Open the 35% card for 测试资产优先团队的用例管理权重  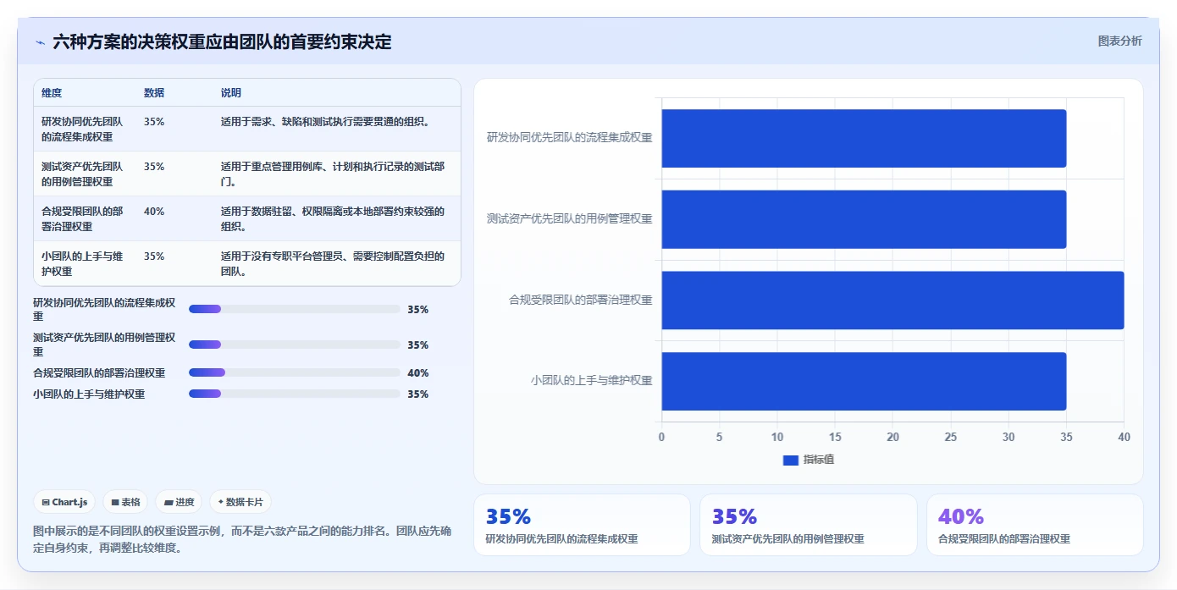coord(809,525)
